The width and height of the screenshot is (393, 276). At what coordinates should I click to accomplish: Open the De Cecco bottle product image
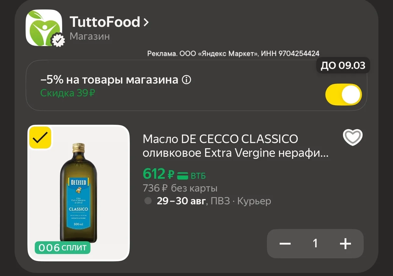(79, 193)
